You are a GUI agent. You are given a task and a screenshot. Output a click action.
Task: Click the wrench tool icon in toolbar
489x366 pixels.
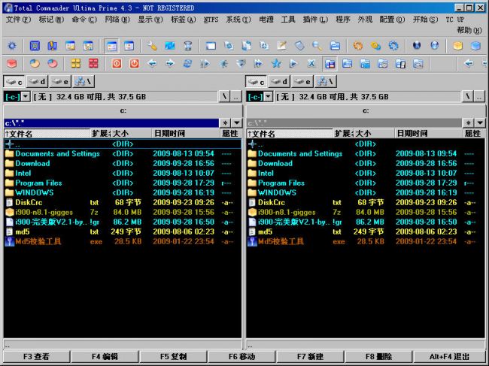pos(152,46)
